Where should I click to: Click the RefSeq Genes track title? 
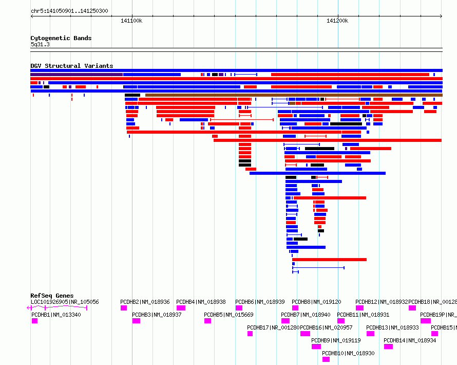[52, 296]
